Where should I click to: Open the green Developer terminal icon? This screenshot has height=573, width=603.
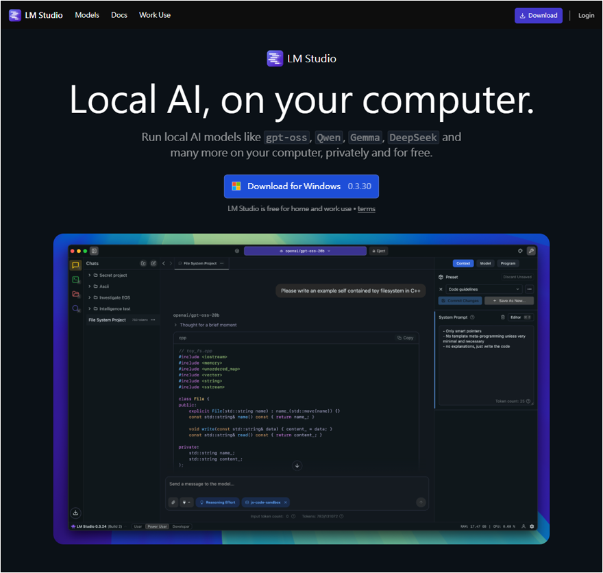pos(75,280)
